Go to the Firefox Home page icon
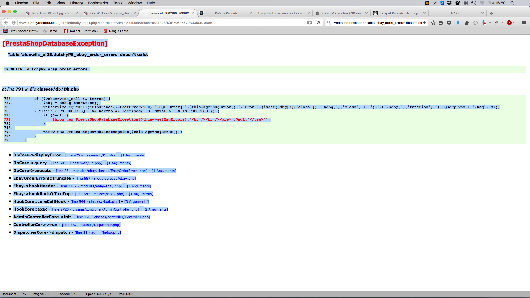530x298 pixels. (x=467, y=23)
